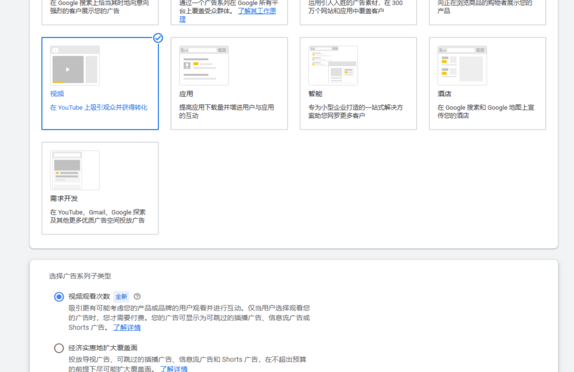Open 了解详情 under 视频观看次数

point(127,328)
